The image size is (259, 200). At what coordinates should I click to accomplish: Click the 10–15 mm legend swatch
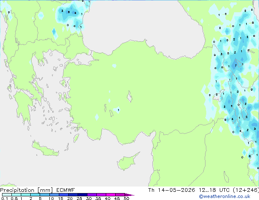click(x=54, y=195)
